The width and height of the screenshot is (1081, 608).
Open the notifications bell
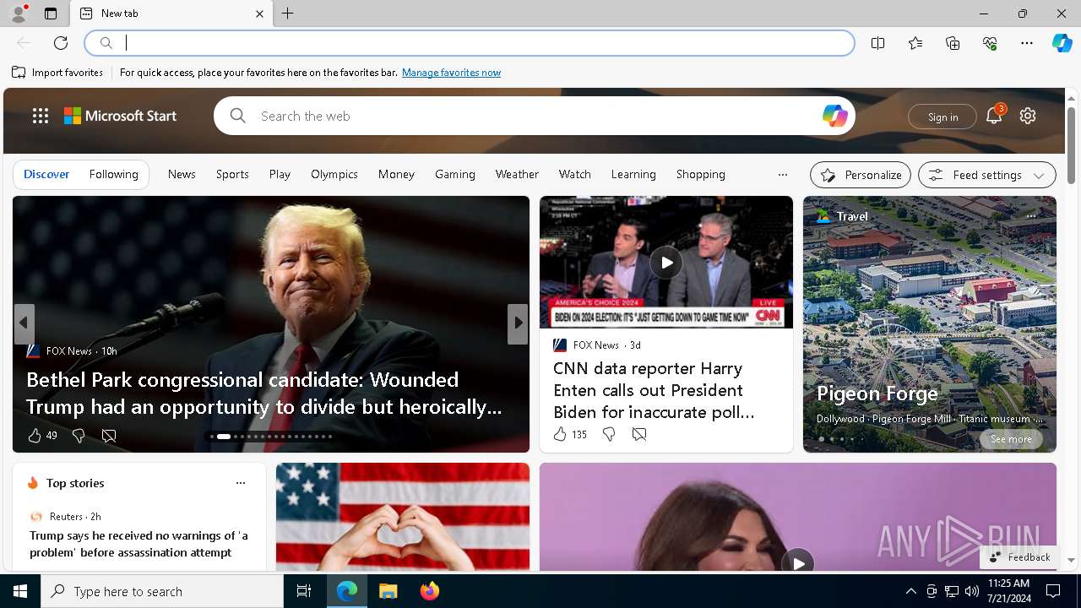(x=994, y=116)
